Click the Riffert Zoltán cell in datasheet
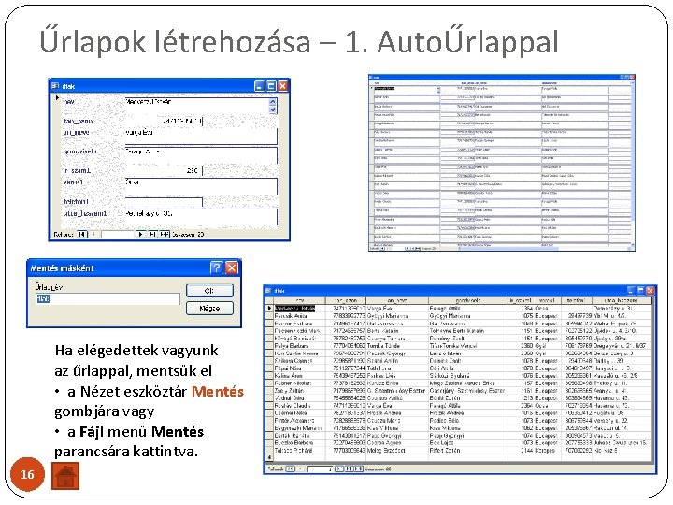This screenshot has height=505, width=673. coord(468,451)
